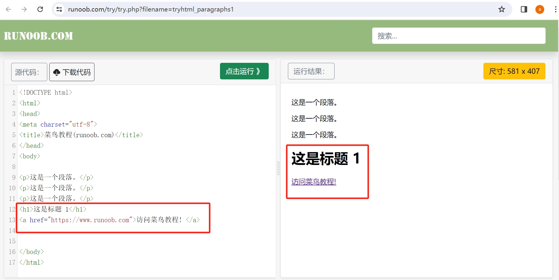Click the RUNOOB.COM logo

click(x=38, y=36)
